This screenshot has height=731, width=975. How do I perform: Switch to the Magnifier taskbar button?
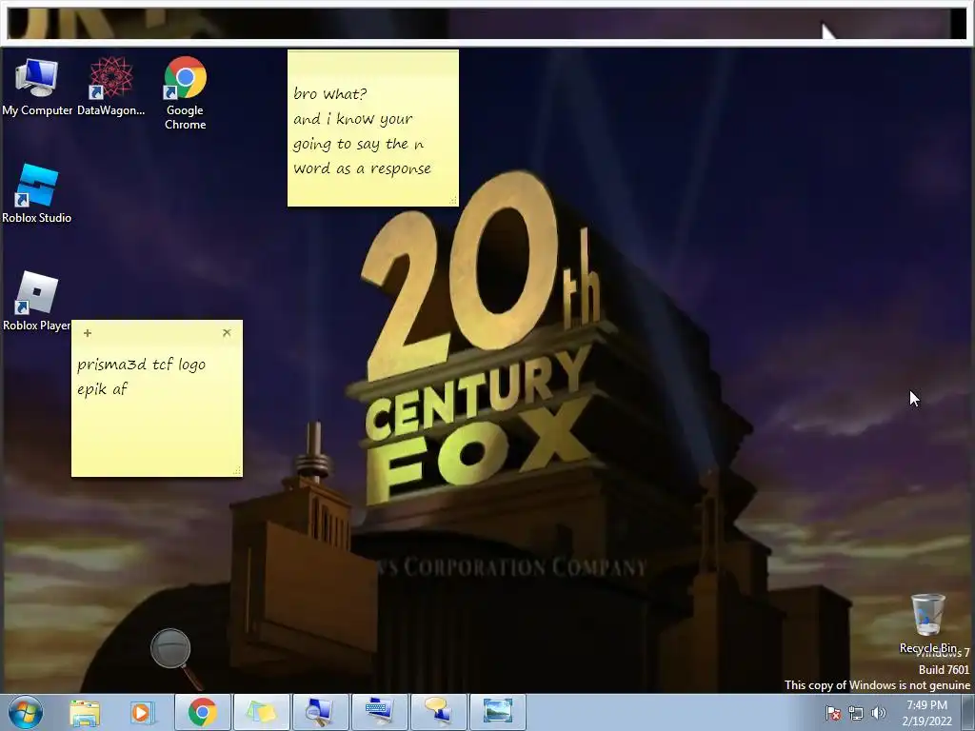tap(320, 712)
